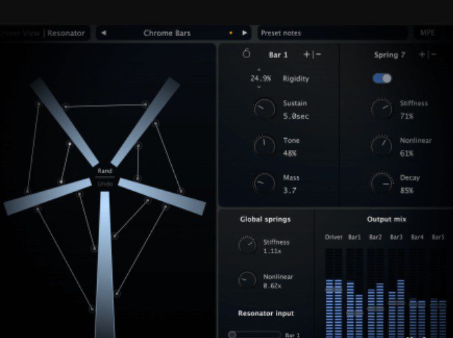Click the Undo button at the bar hub
The height and width of the screenshot is (338, 453).
coord(105,183)
